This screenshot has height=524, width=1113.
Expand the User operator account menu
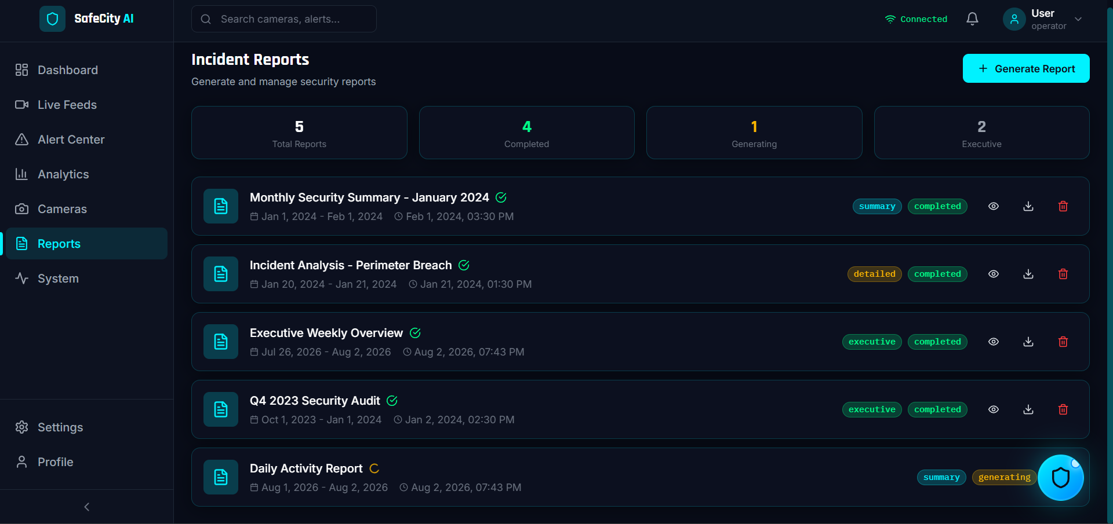click(1043, 19)
